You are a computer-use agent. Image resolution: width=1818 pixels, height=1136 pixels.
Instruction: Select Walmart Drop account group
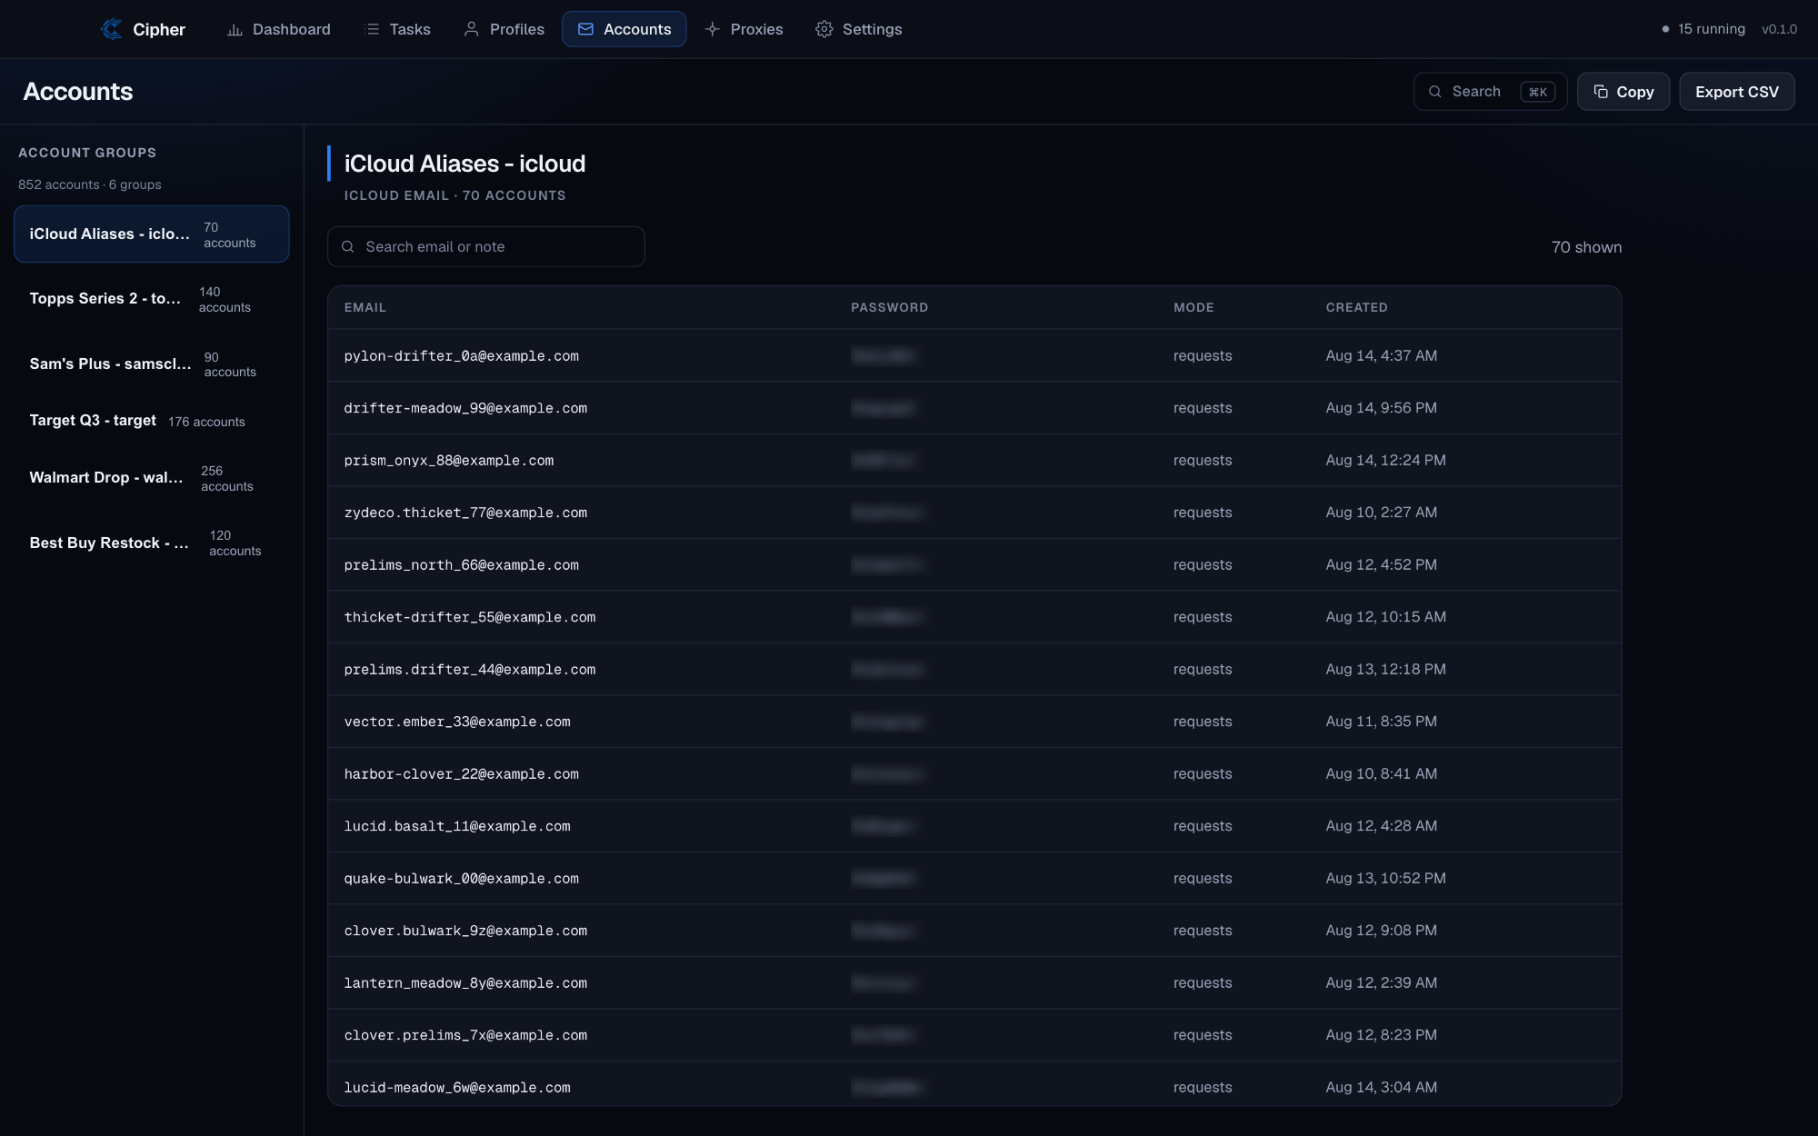click(x=152, y=478)
